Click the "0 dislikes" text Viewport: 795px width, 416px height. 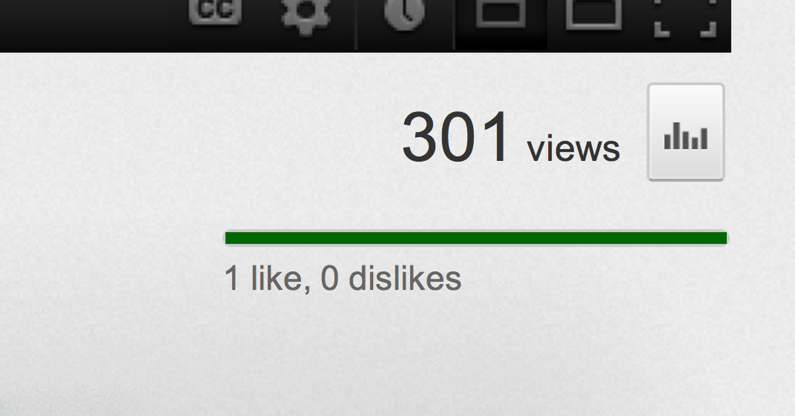[391, 278]
